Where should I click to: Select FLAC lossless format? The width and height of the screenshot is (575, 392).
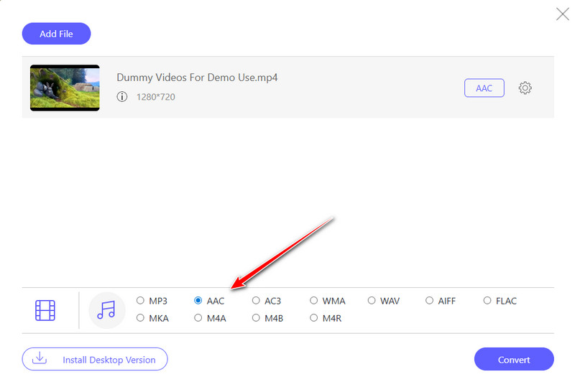pos(487,301)
